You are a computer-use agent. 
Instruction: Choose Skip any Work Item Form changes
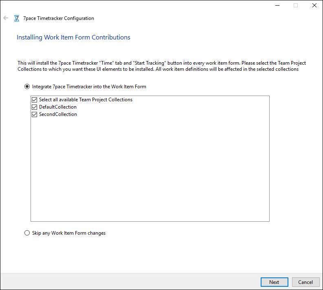point(27,233)
